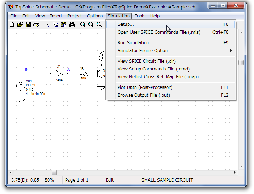Select the X1 7404 inverter symbol

(59, 74)
